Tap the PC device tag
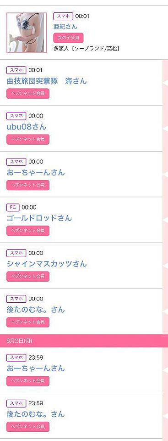The width and height of the screenshot is (168, 441). click(13, 207)
